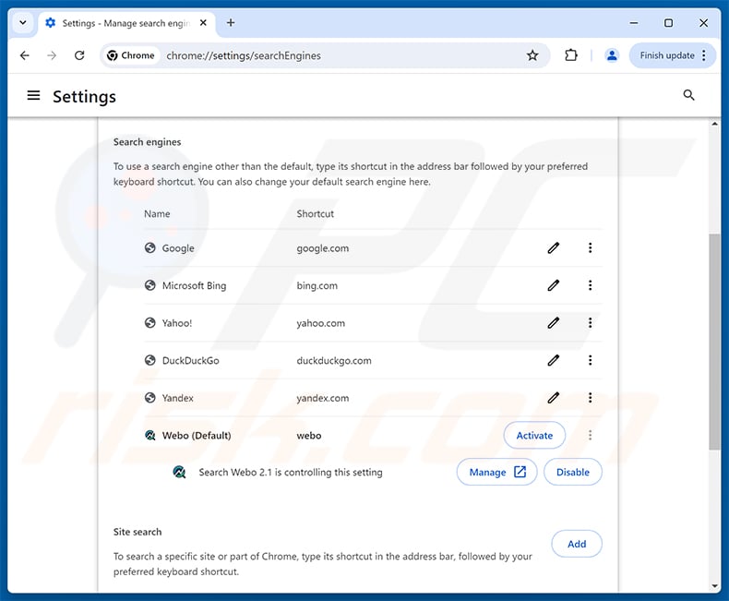Image resolution: width=729 pixels, height=601 pixels.
Task: Click the Webo (Default) favicon
Action: pos(149,436)
